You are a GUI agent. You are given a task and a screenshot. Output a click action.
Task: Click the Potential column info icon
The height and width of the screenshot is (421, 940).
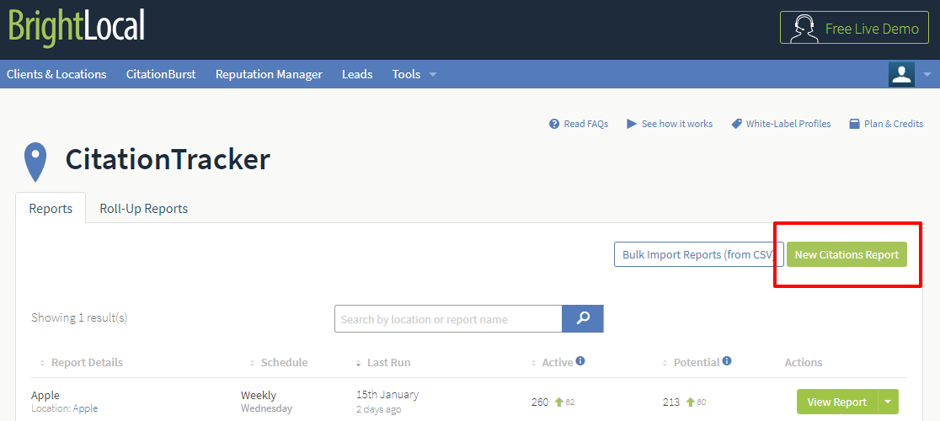727,361
